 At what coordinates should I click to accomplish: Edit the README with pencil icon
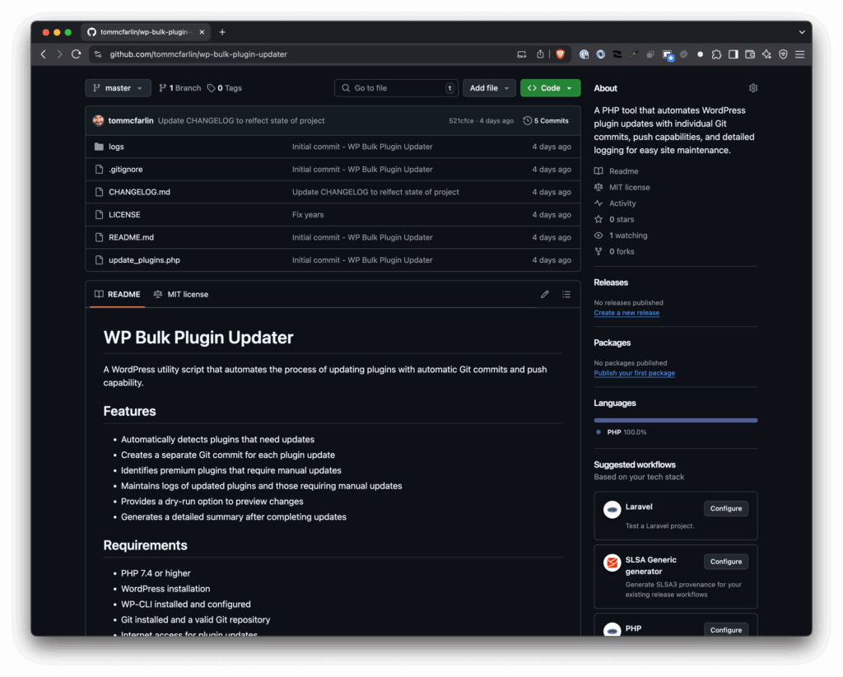click(544, 294)
